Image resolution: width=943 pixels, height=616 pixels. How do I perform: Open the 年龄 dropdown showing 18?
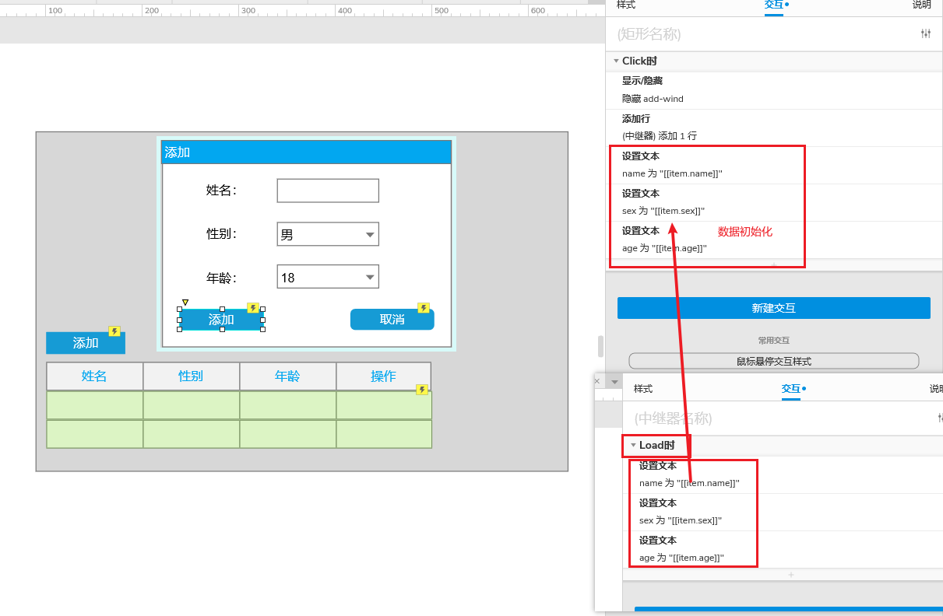click(328, 277)
